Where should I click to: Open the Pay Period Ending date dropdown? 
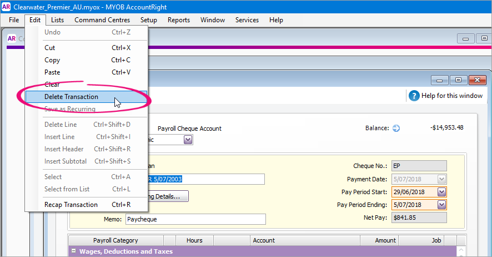441,205
